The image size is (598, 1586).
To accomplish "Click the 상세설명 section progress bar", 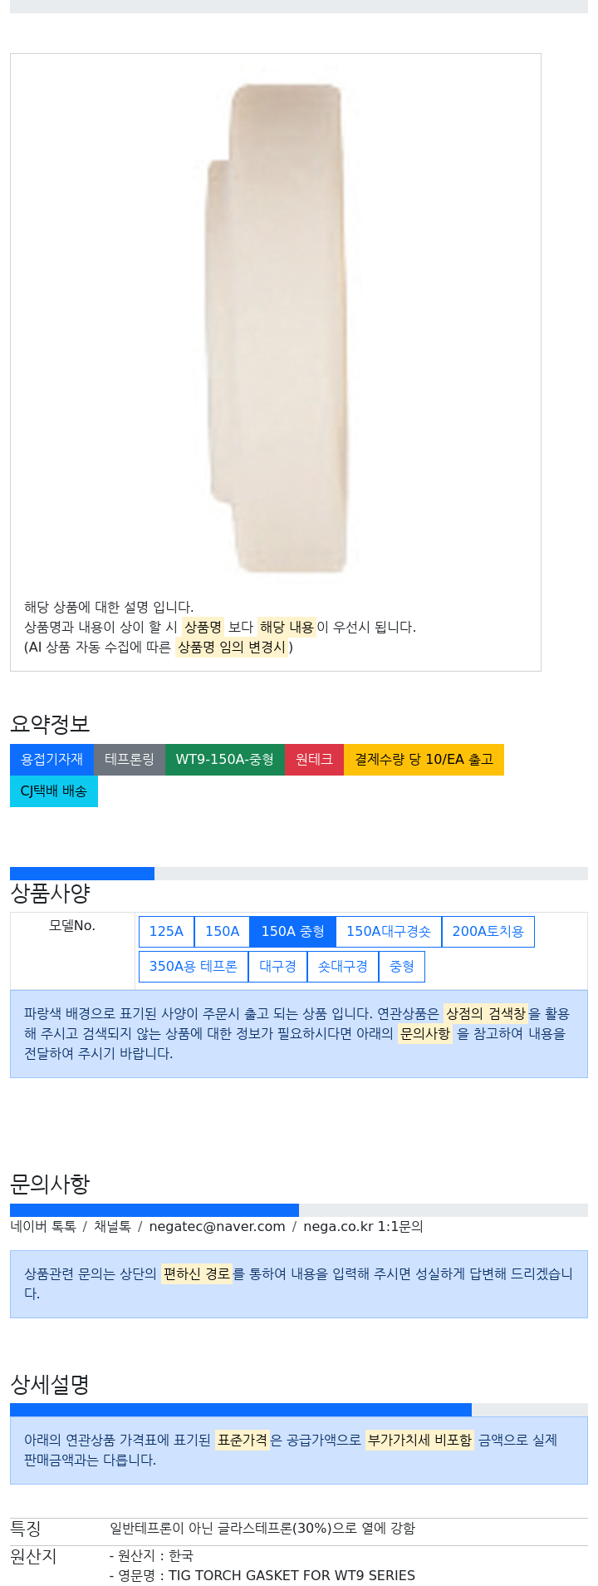I will coord(299,1410).
